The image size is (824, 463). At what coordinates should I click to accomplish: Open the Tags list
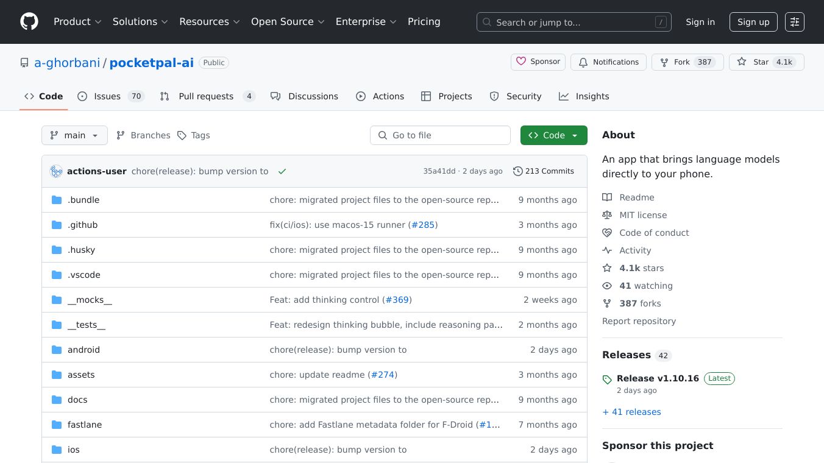pos(193,135)
